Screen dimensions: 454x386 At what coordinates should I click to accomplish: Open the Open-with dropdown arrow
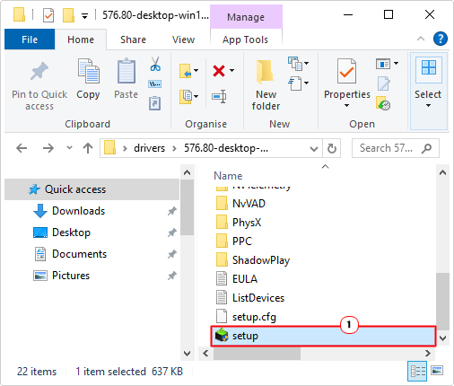pyautogui.click(x=396, y=63)
